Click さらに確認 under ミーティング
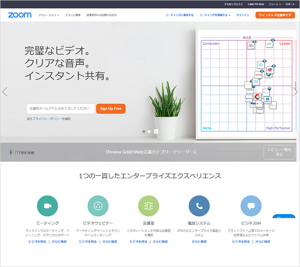Viewport: 300px width, 267px height. (59, 241)
